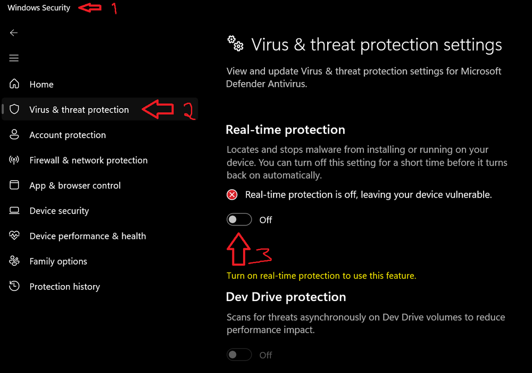
Task: Click the back arrow icon
Action: pos(14,33)
